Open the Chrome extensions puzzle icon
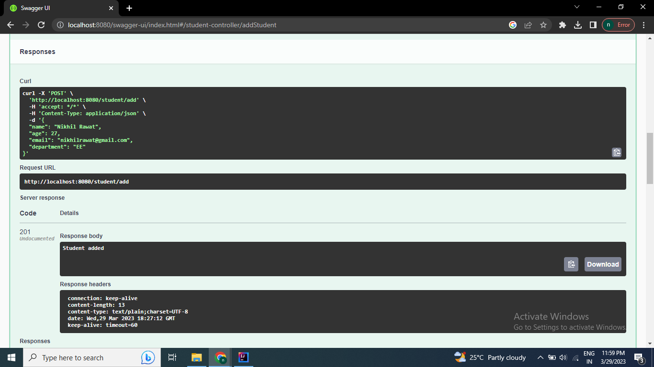Screen dimensions: 654x367 [x=562, y=25]
